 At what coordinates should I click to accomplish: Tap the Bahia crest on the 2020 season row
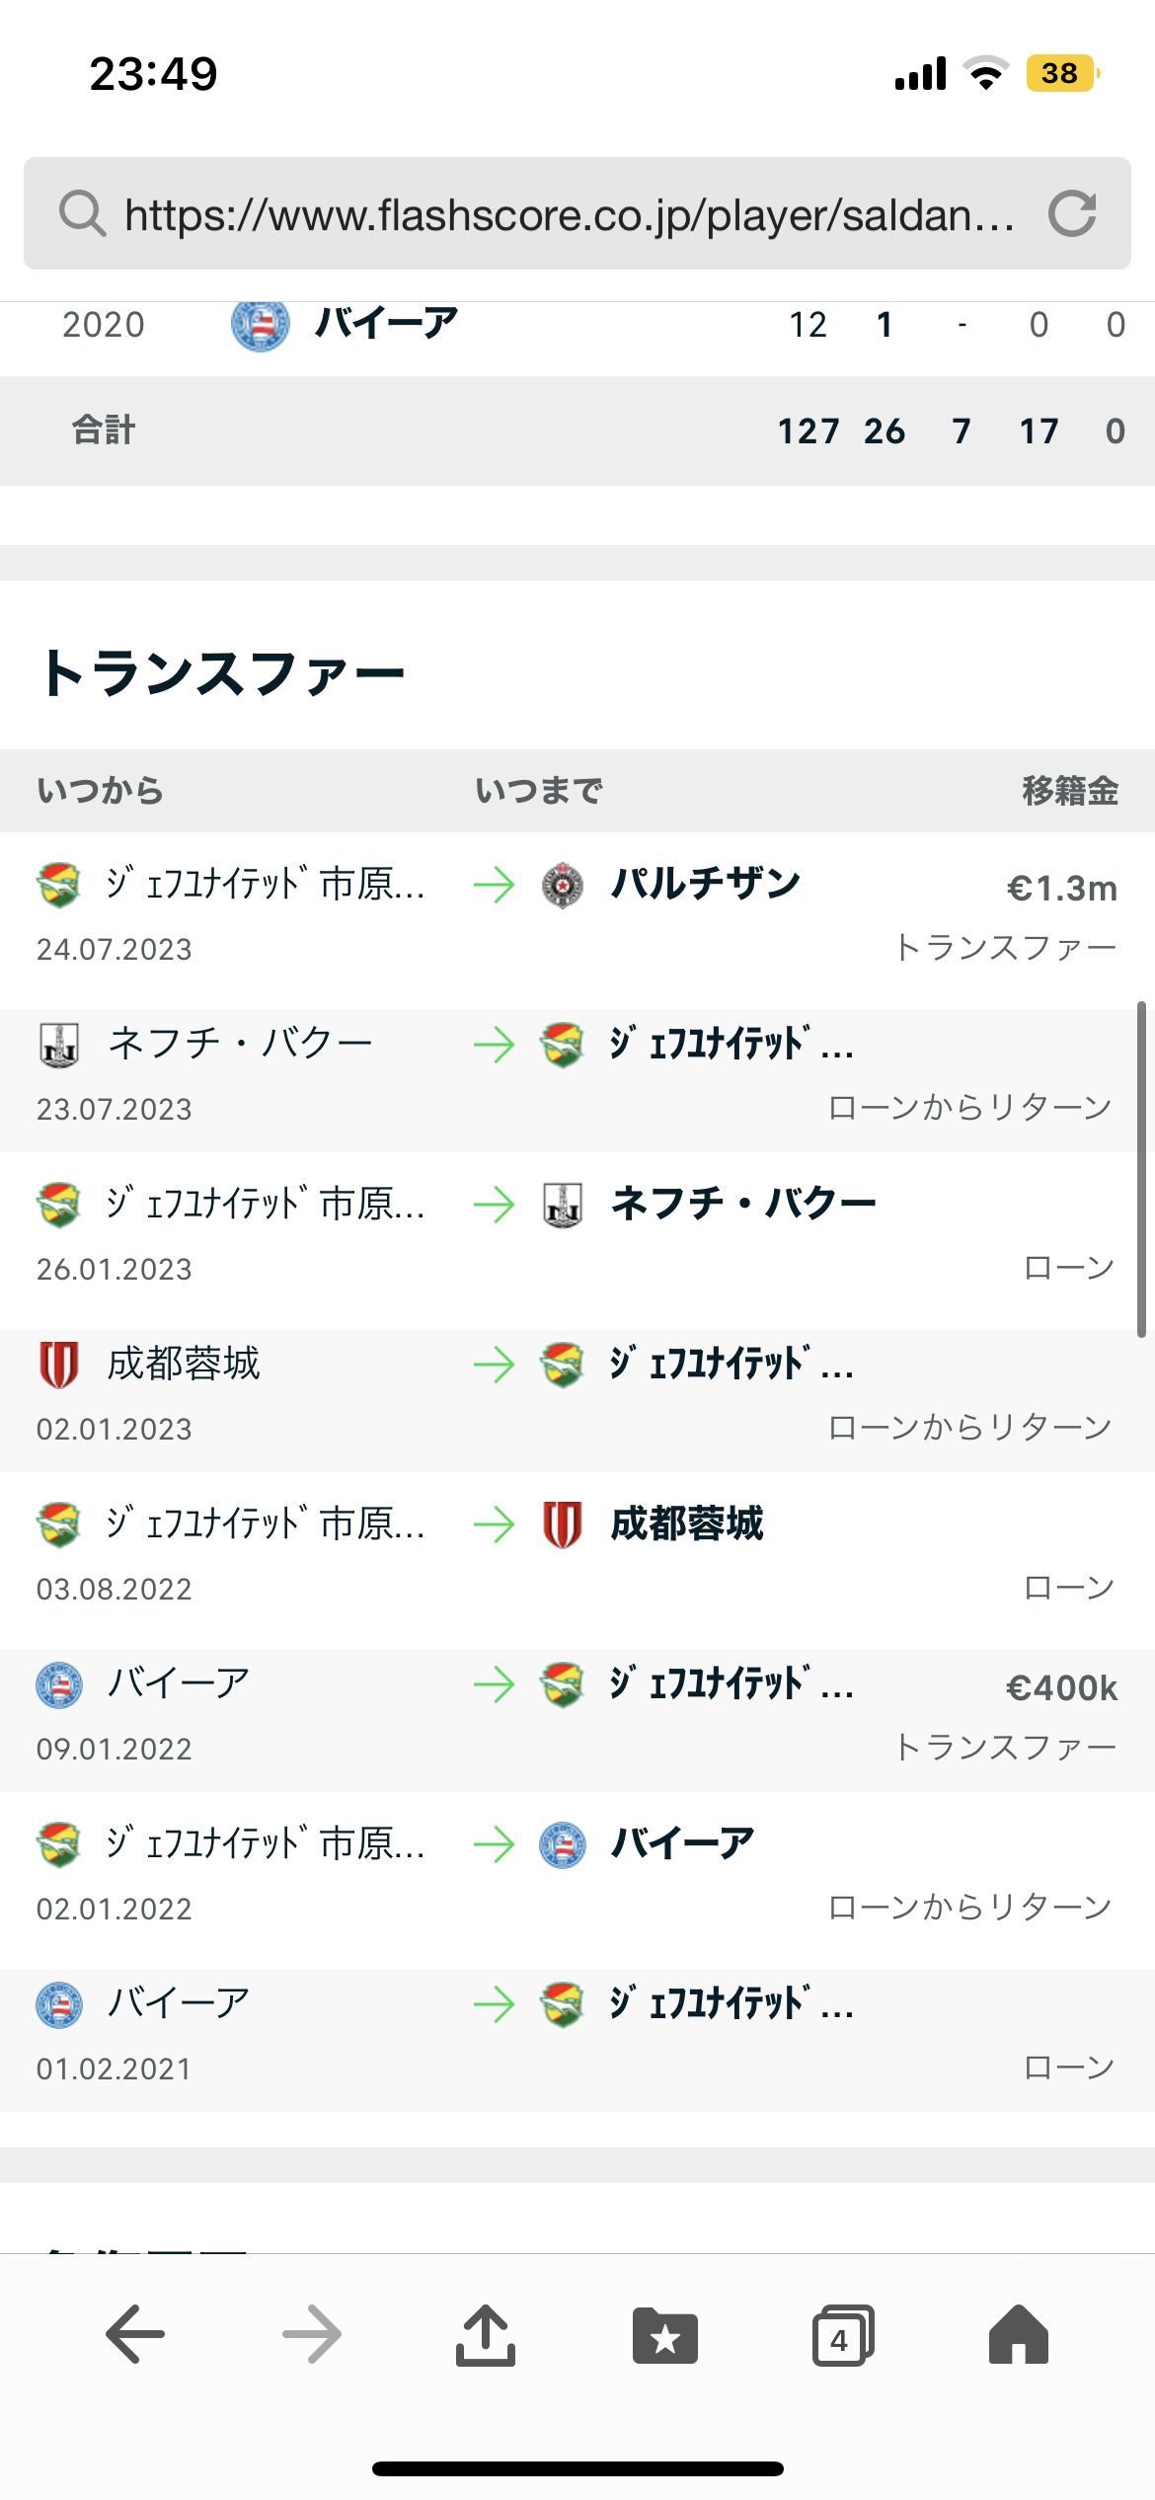pyautogui.click(x=260, y=324)
